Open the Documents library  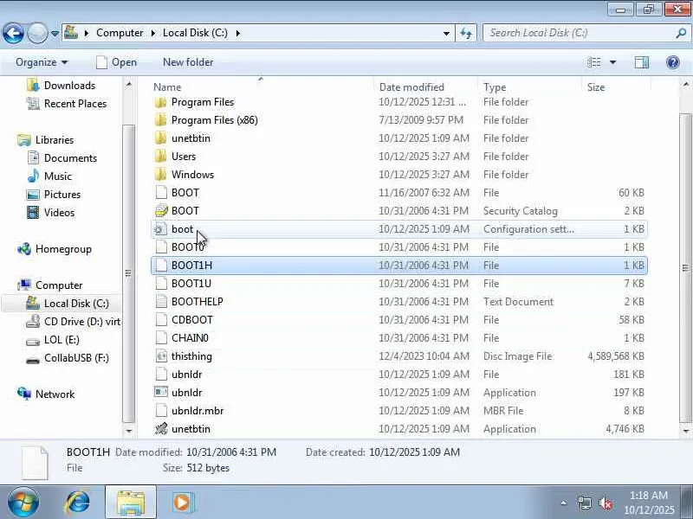pyautogui.click(x=70, y=158)
